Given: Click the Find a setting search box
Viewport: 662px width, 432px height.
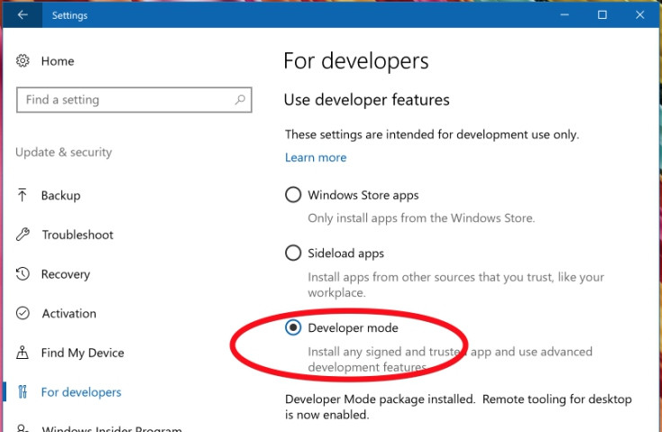Looking at the screenshot, I should [x=124, y=100].
